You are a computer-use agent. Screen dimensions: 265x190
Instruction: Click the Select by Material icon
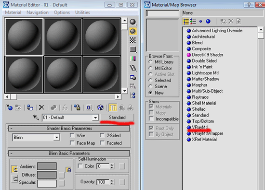tap(133, 86)
